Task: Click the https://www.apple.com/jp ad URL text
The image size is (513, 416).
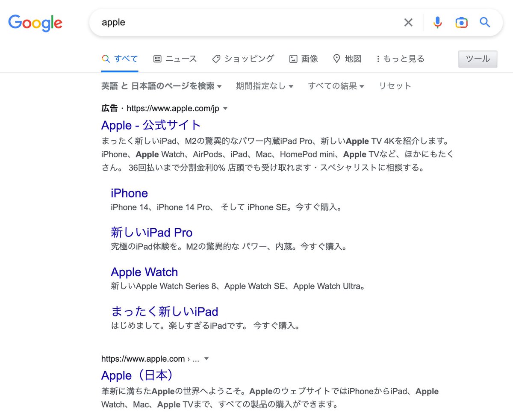Action: [x=173, y=109]
